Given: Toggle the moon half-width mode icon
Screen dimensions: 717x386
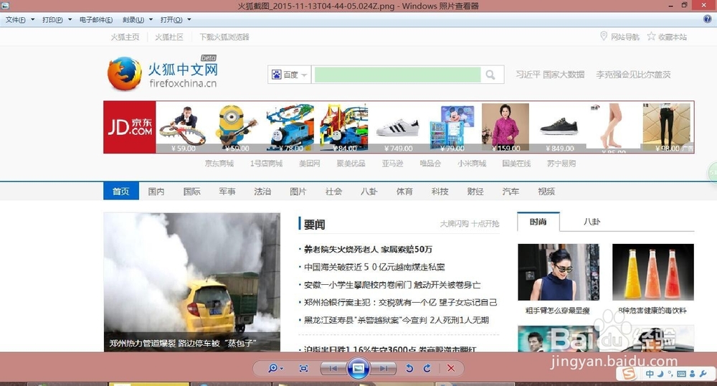Looking at the screenshot, I should (x=660, y=374).
